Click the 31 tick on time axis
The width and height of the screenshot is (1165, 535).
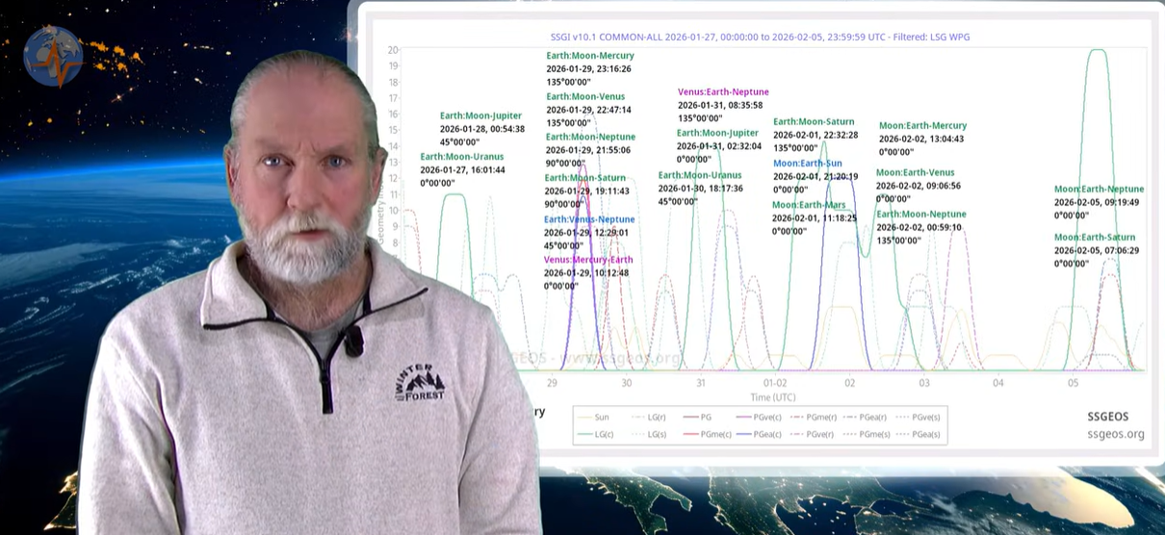tap(701, 383)
